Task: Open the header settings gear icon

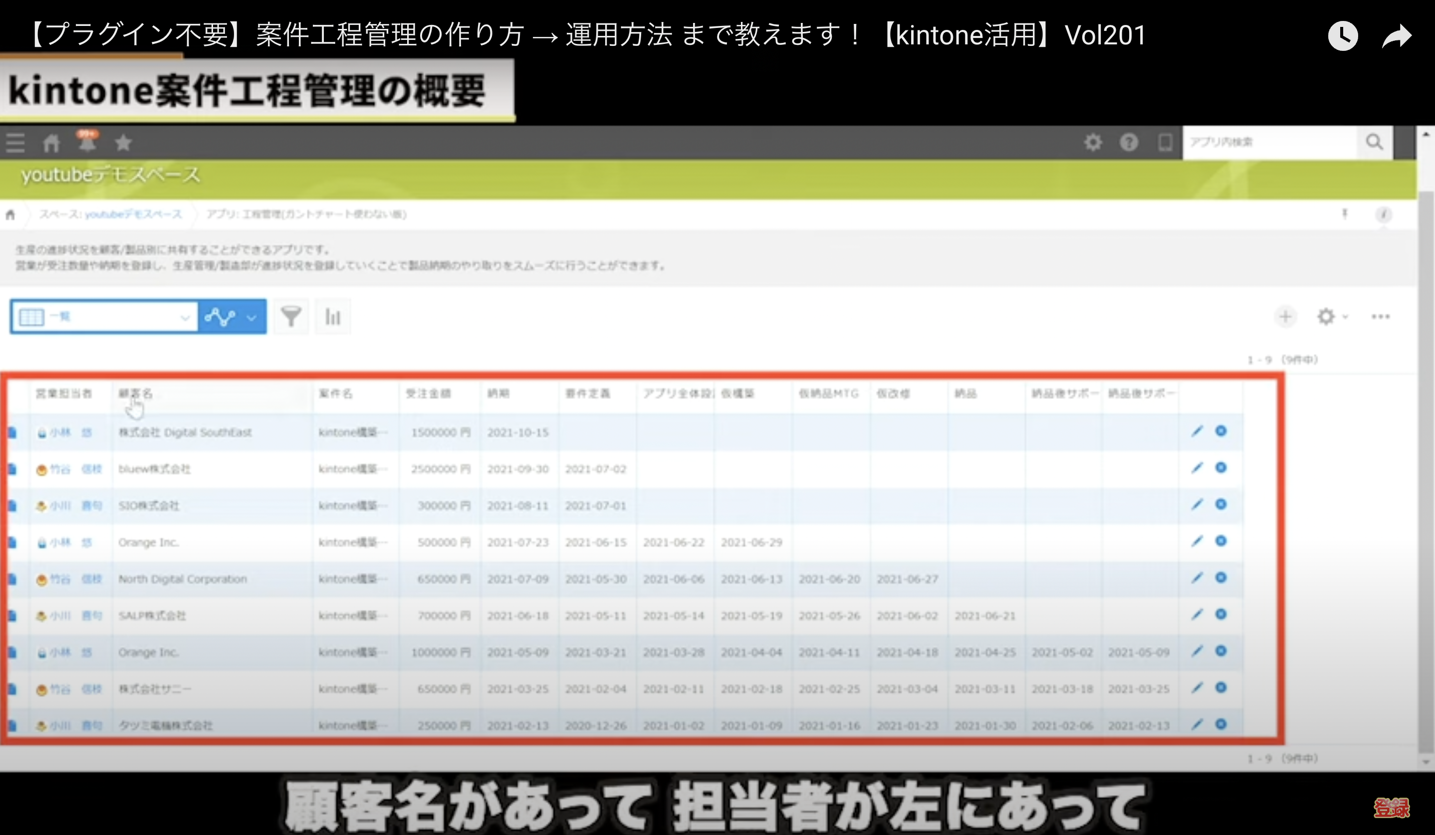Action: pyautogui.click(x=1092, y=142)
